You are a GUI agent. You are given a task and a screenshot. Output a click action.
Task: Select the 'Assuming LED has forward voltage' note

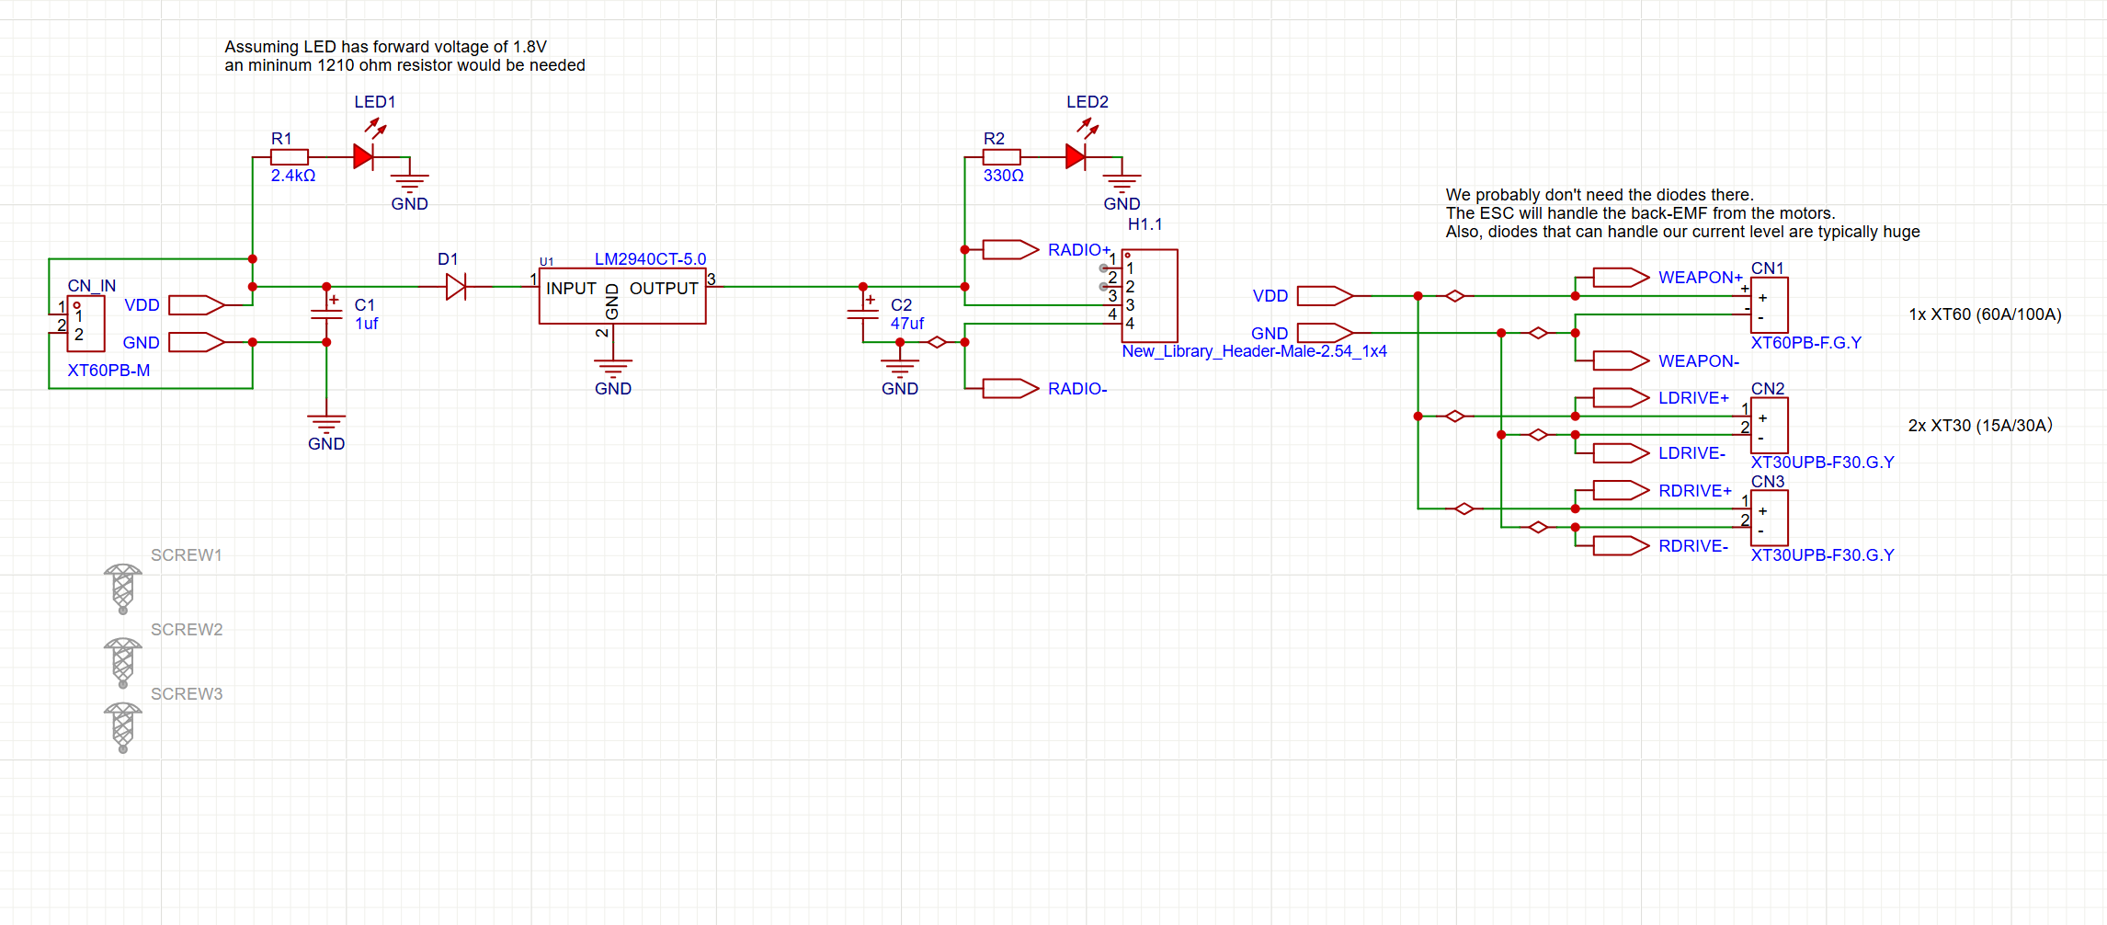coord(404,56)
